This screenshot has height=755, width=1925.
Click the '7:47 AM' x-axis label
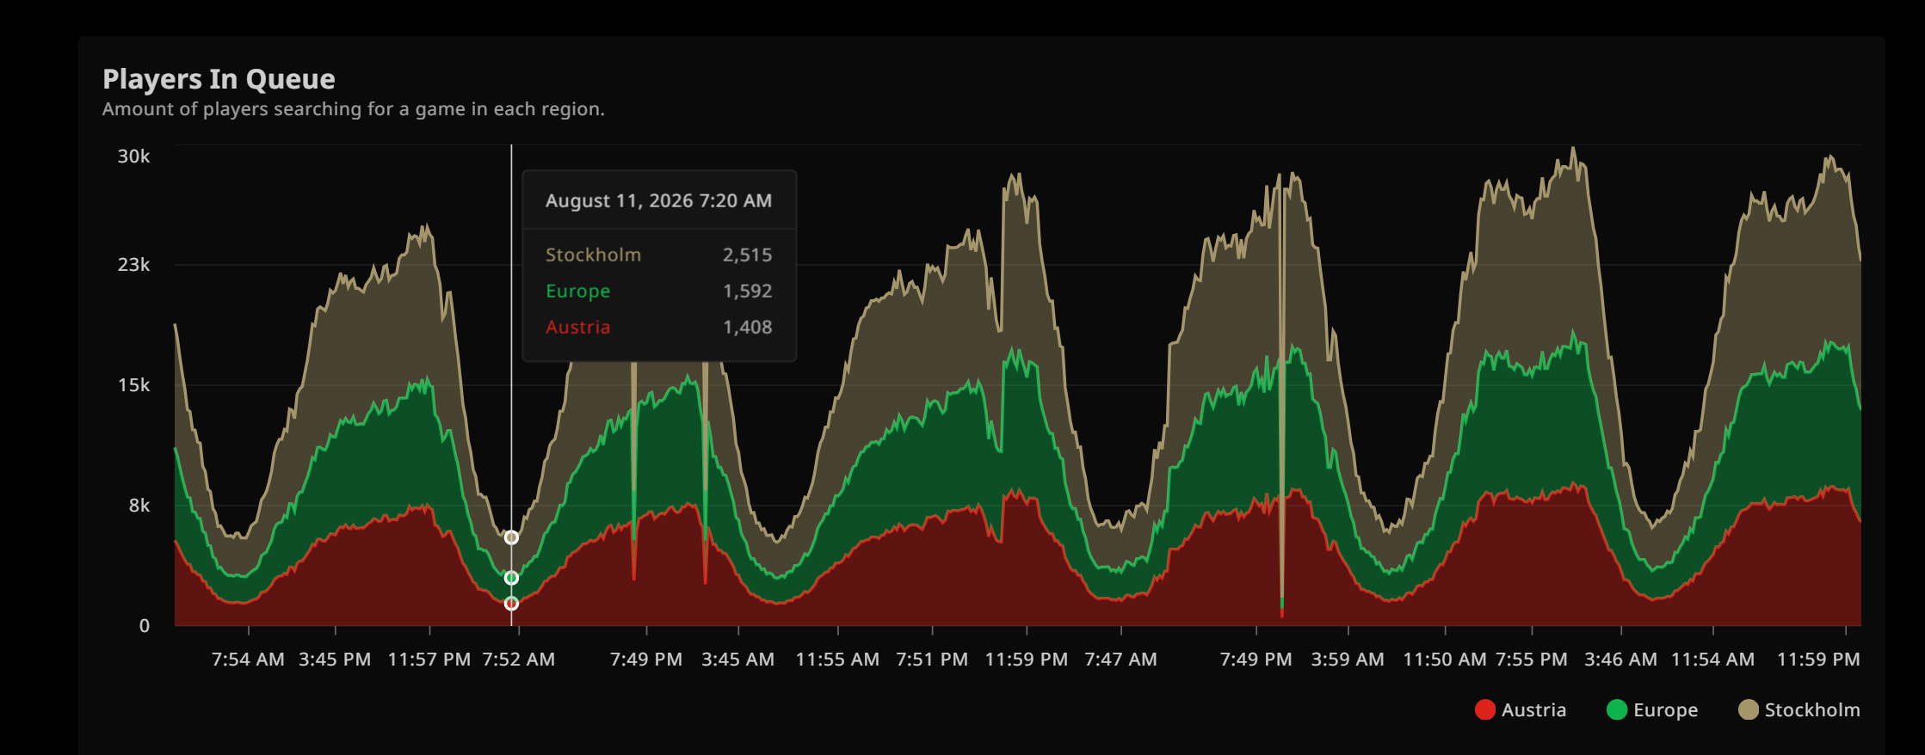1120,659
